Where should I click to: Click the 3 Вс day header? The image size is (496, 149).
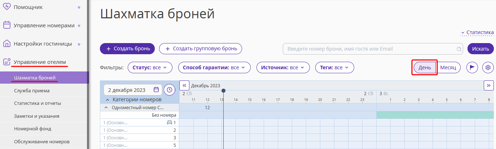[x=384, y=93]
